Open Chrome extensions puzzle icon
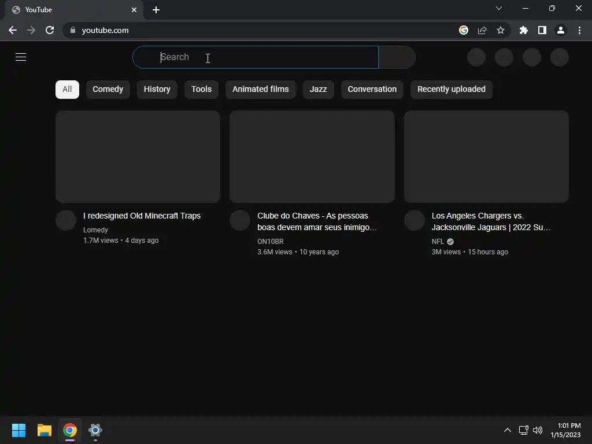 pos(523,30)
